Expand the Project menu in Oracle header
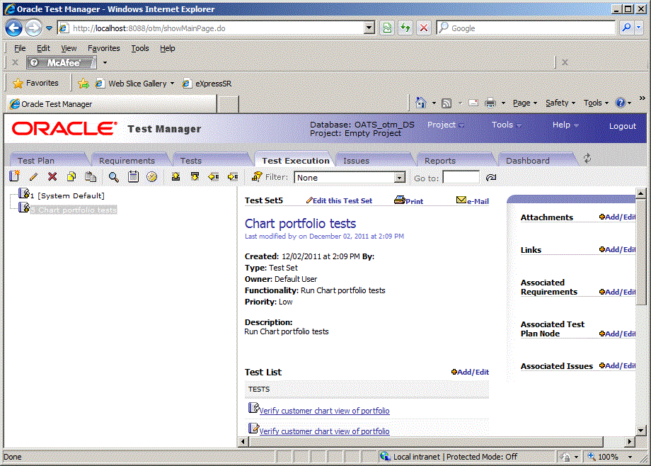 coord(446,125)
